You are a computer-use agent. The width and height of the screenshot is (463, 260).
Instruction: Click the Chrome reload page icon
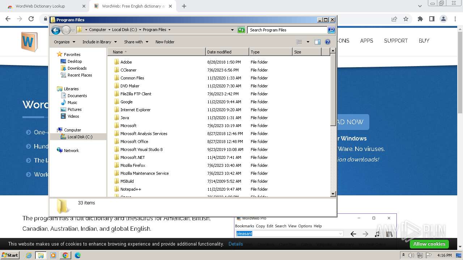click(31, 19)
